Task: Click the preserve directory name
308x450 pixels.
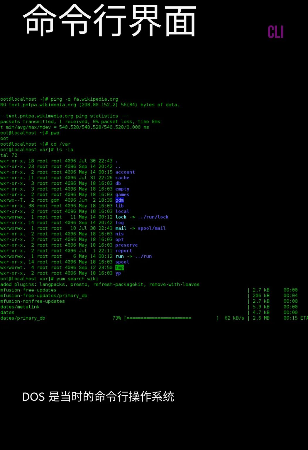Action: click(x=126, y=245)
